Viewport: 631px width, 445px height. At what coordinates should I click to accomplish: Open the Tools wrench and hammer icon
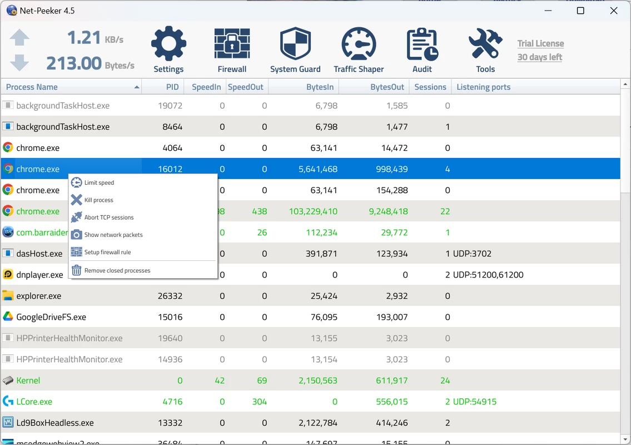coord(485,44)
